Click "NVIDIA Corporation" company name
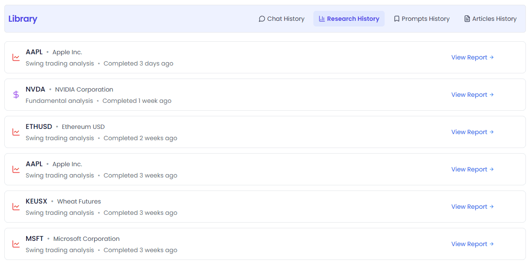The width and height of the screenshot is (532, 263). (84, 89)
